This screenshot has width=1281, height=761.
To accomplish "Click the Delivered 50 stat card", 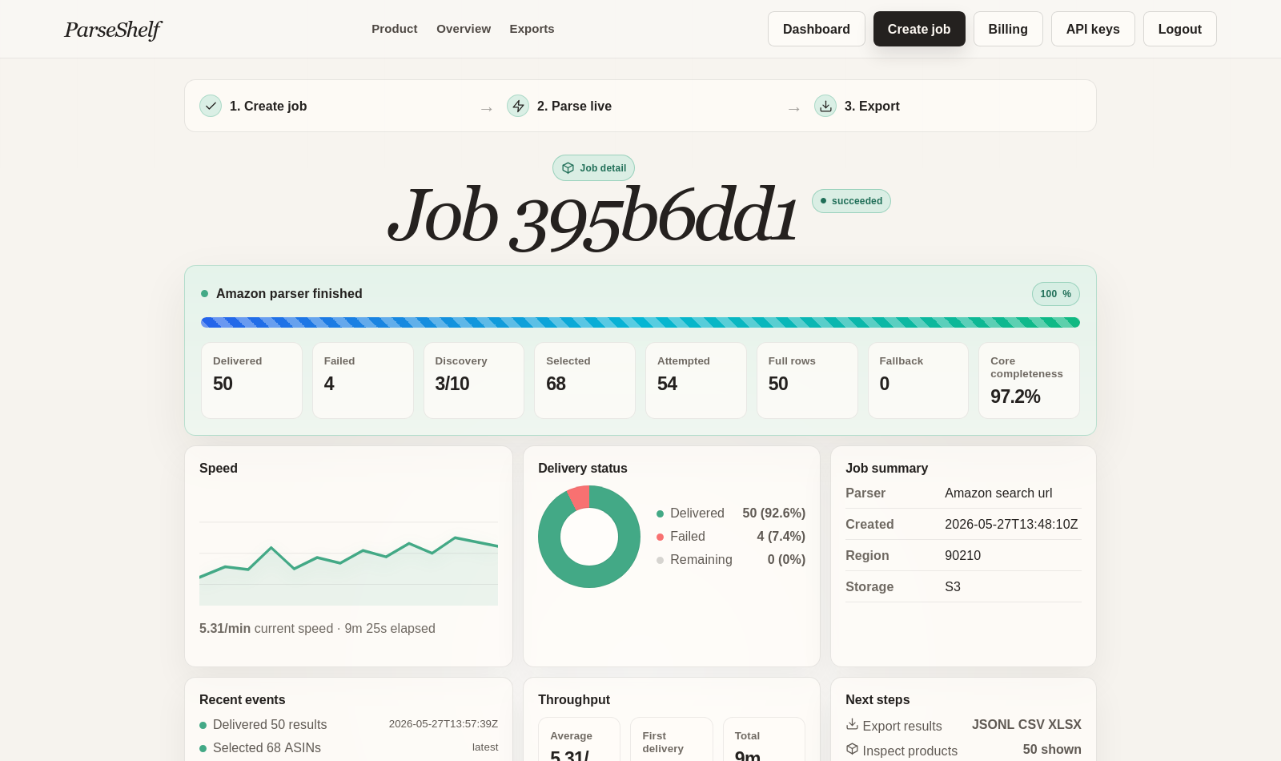I will [x=251, y=380].
